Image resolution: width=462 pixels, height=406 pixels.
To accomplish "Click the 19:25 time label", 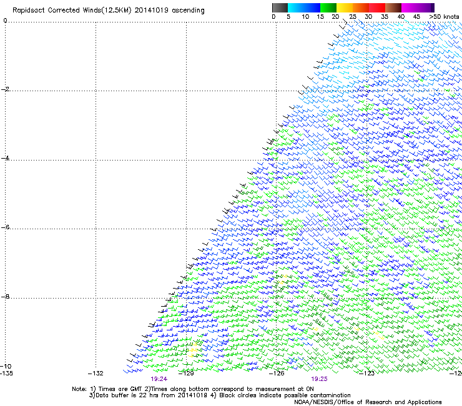I will tap(319, 379).
